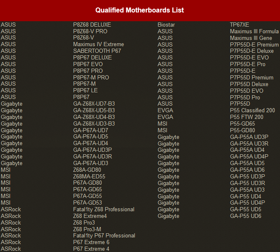280x252 pixels.
Task: Select GA-P55A UD3 entry
Action: click(x=247, y=190)
